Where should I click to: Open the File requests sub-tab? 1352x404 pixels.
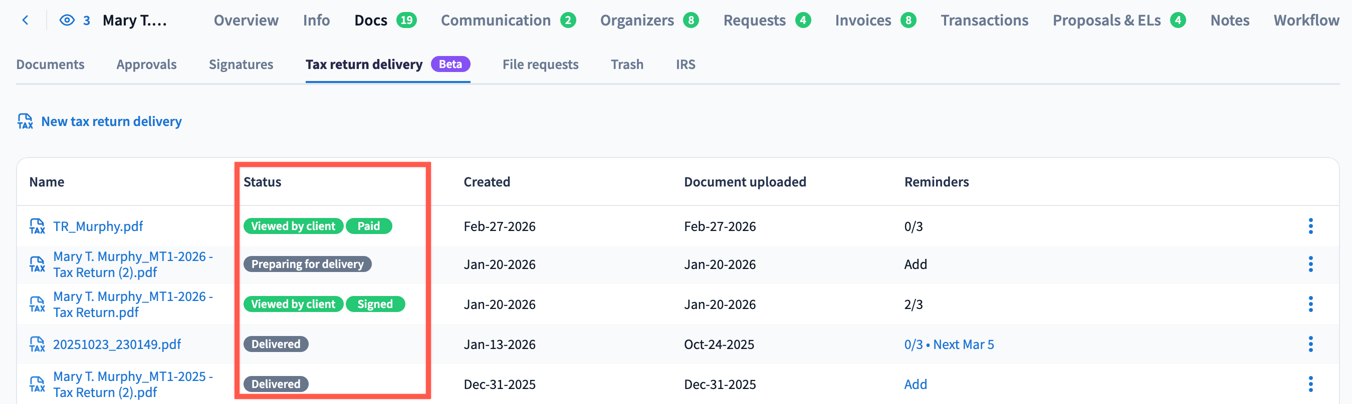click(x=540, y=64)
